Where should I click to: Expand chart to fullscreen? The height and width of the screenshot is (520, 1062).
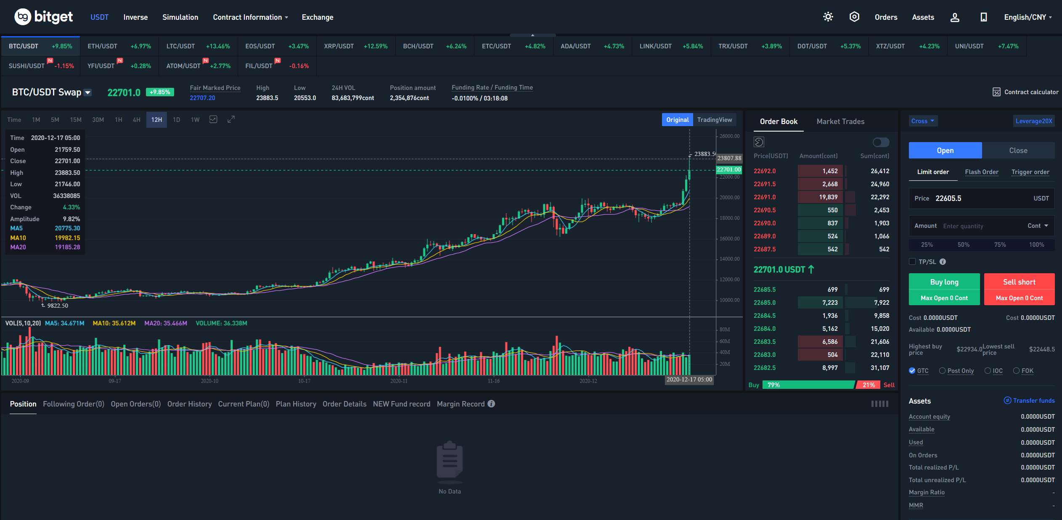coord(231,119)
